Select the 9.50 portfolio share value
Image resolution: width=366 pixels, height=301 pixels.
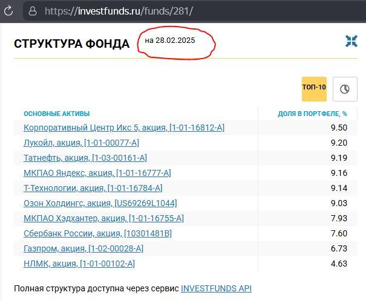point(339,128)
